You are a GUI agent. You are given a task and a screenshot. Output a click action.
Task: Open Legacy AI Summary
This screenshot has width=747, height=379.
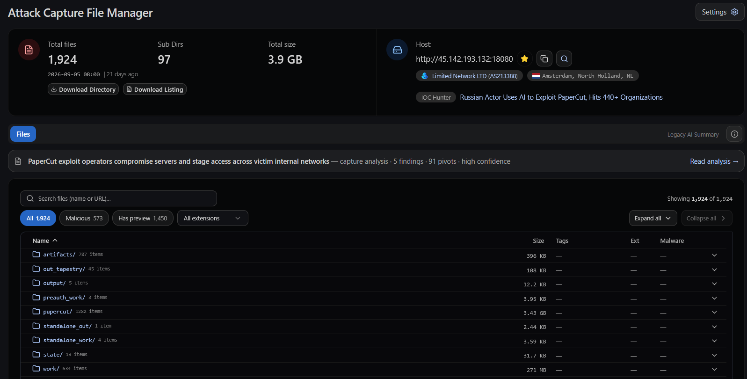693,135
